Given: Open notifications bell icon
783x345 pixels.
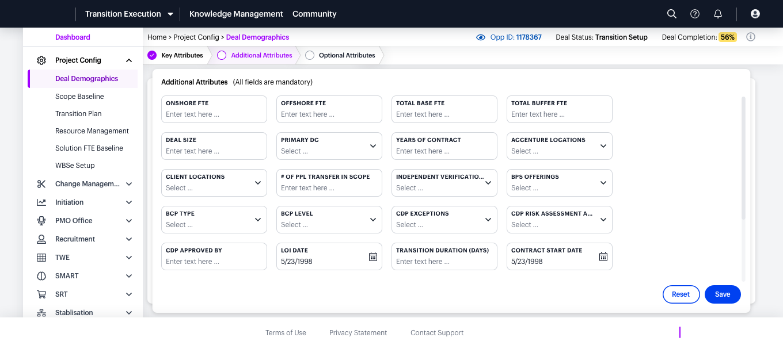Looking at the screenshot, I should point(718,14).
